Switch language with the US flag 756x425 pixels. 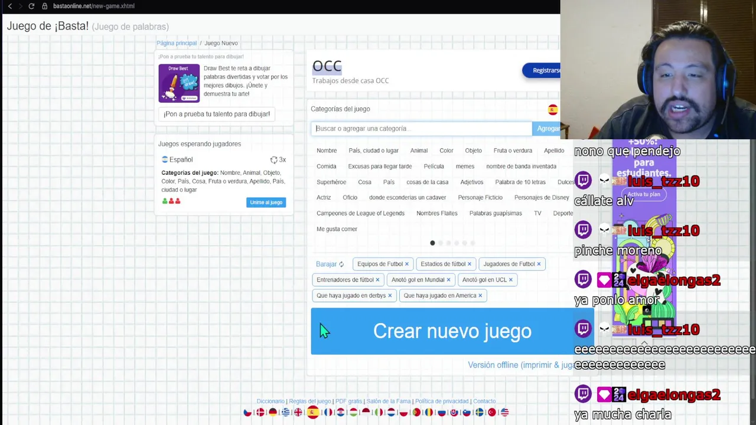coord(504,413)
